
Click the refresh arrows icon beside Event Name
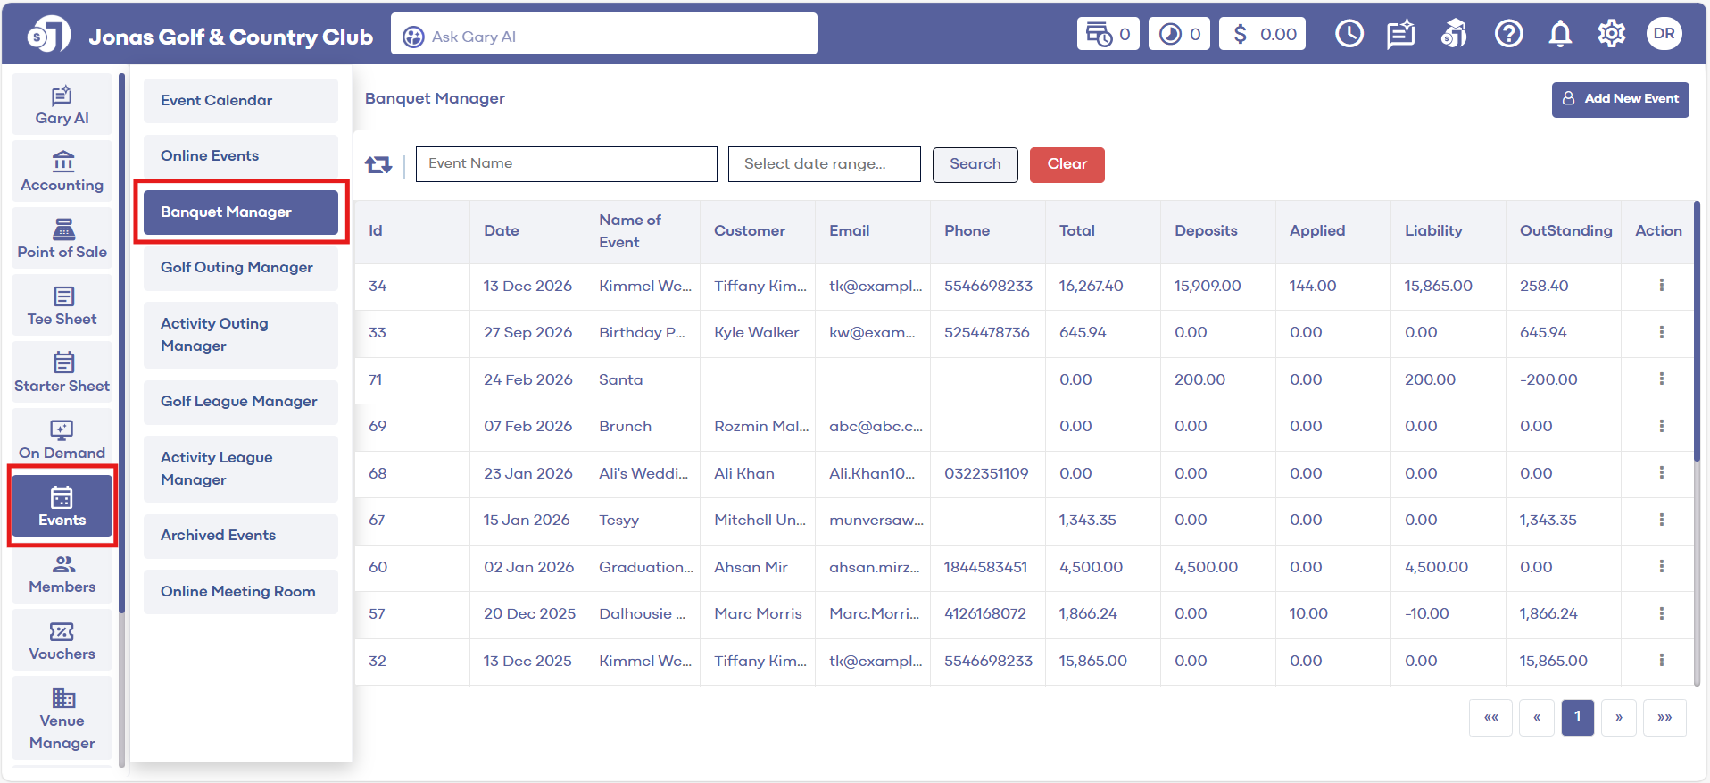378,165
